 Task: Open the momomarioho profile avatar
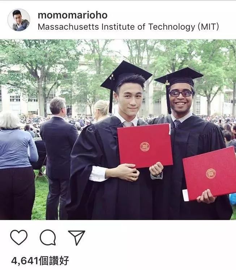(19, 20)
